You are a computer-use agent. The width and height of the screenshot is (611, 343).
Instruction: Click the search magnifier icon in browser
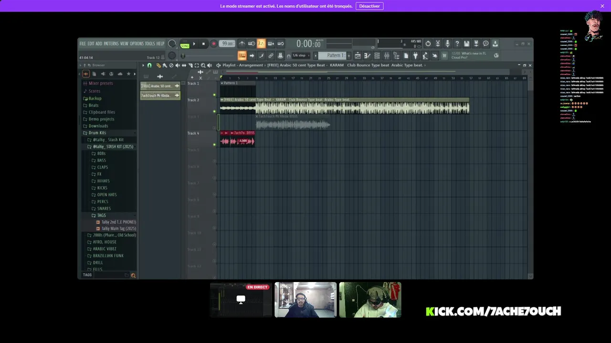[x=133, y=275]
